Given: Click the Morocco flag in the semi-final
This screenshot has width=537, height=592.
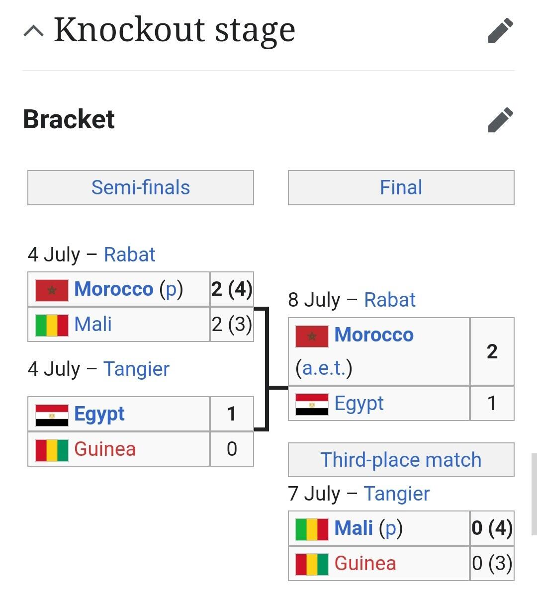Looking at the screenshot, I should pyautogui.click(x=52, y=290).
